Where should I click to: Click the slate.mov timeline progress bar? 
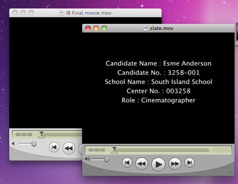(162, 150)
